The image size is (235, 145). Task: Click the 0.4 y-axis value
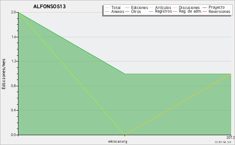pyautogui.click(x=13, y=110)
